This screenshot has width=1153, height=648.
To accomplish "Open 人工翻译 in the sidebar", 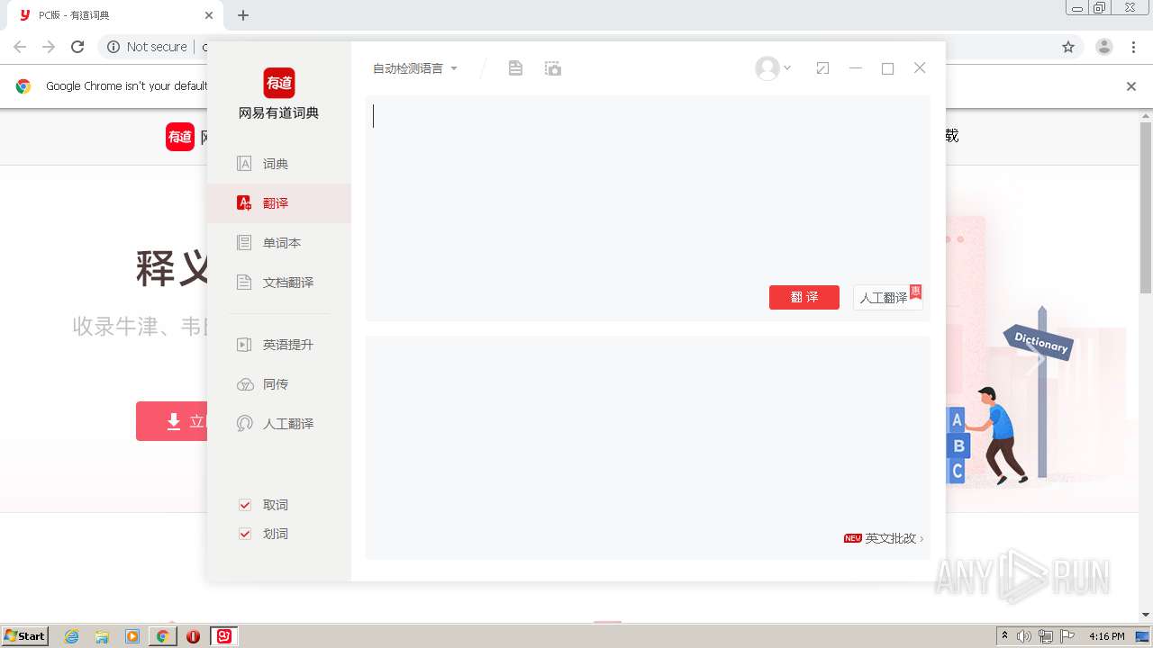I will click(279, 424).
